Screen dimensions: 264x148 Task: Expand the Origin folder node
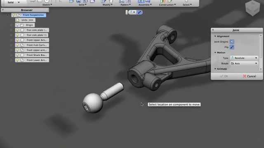coord(11,25)
